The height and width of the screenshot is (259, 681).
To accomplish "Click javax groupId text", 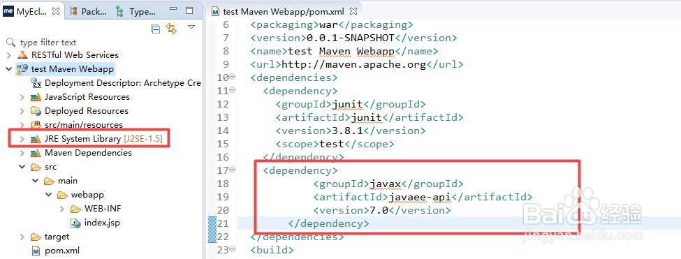I will coord(385,184).
